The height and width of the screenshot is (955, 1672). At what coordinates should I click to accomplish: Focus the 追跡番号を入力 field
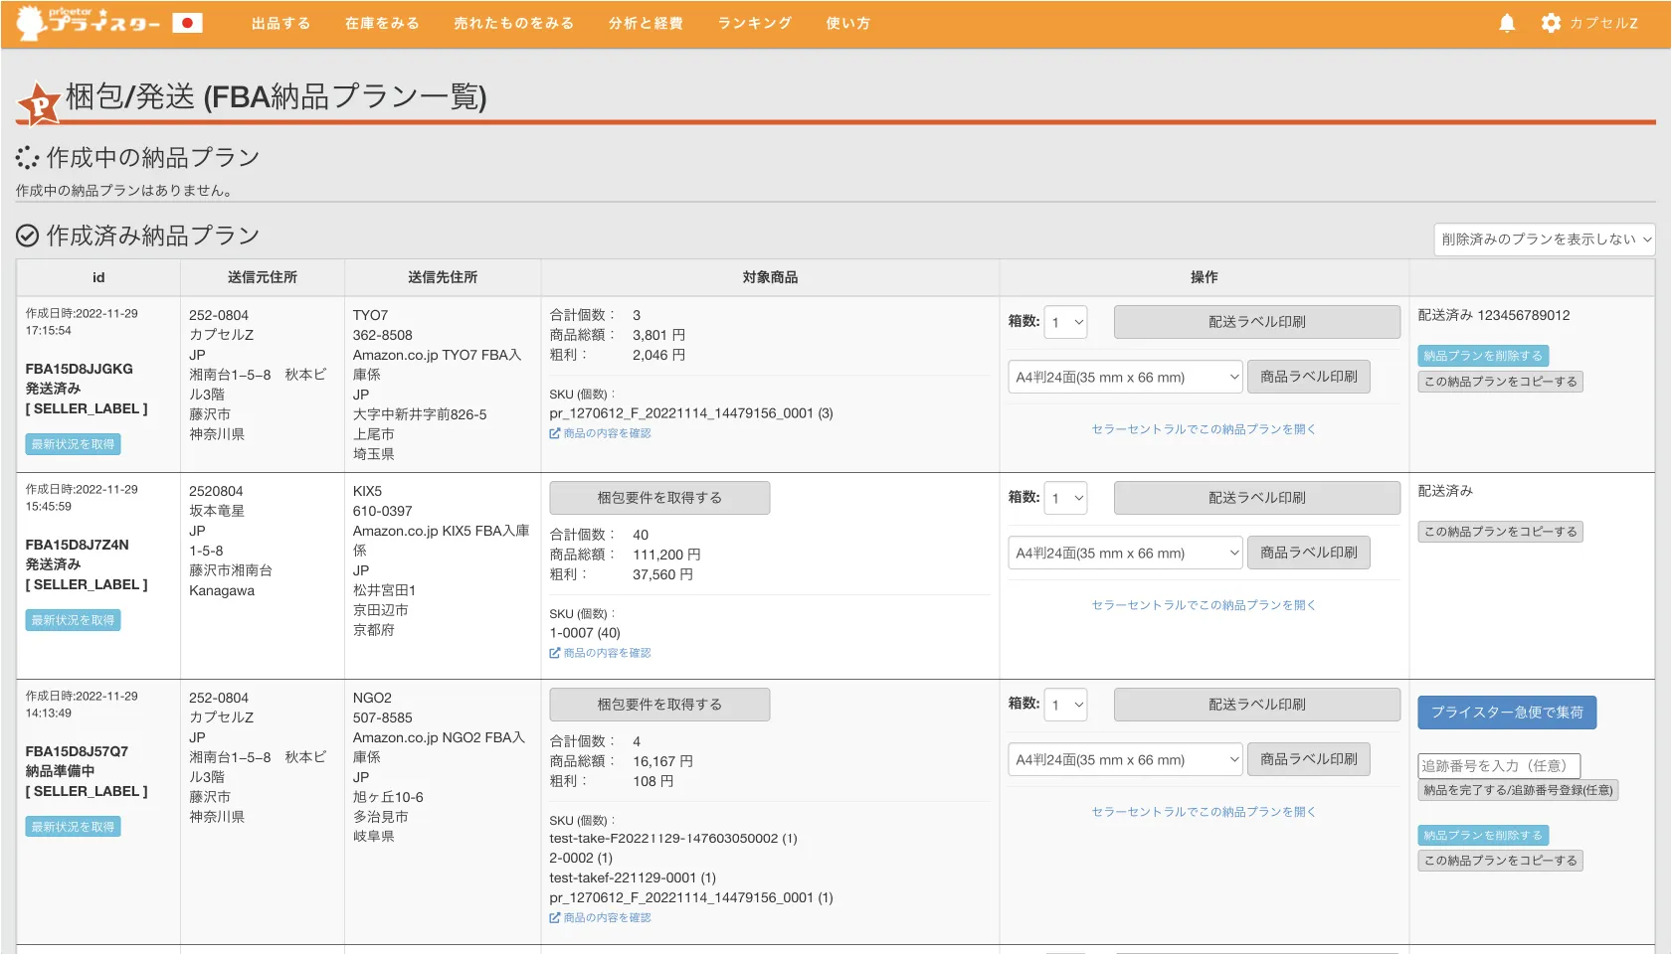(x=1498, y=765)
